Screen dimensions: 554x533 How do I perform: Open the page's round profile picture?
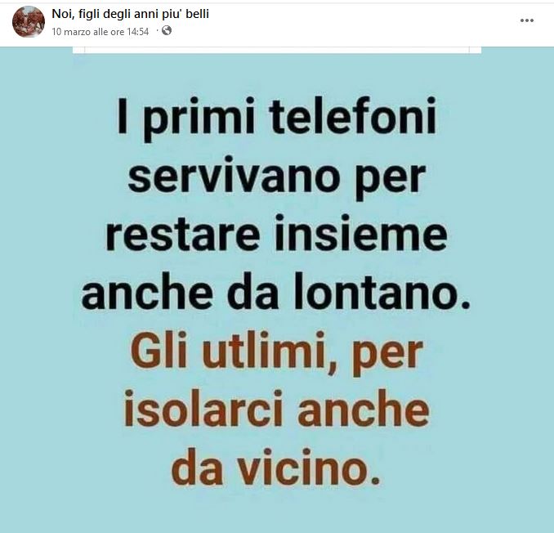[29, 21]
